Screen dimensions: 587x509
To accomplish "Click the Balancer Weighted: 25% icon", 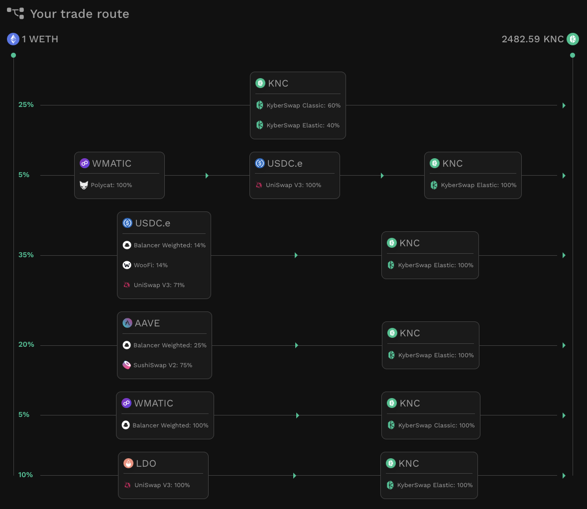I will pos(126,345).
